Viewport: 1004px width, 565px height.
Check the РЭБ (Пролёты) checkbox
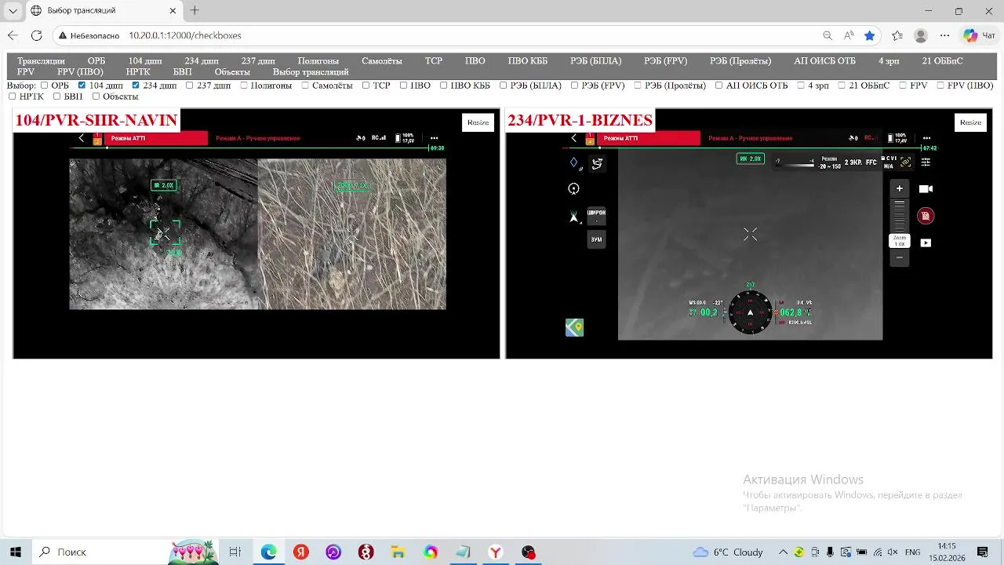point(638,86)
